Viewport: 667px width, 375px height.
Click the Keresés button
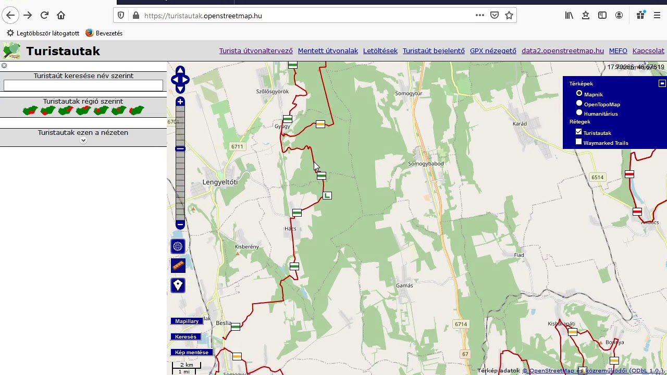click(186, 337)
